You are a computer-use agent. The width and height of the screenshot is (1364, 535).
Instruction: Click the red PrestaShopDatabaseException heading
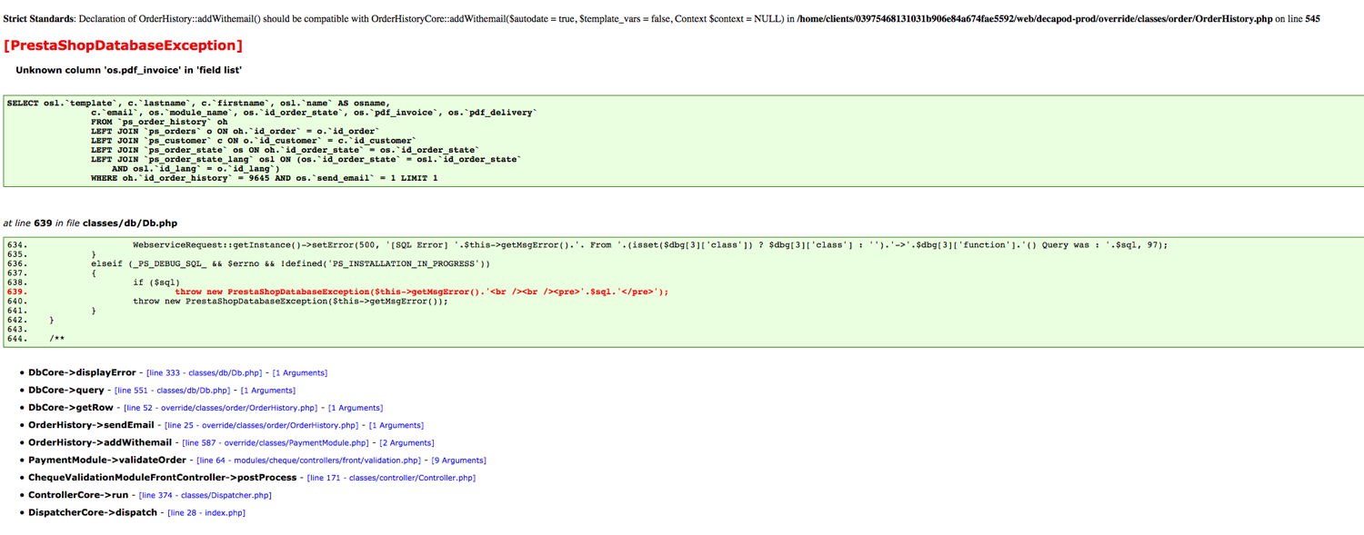point(124,45)
